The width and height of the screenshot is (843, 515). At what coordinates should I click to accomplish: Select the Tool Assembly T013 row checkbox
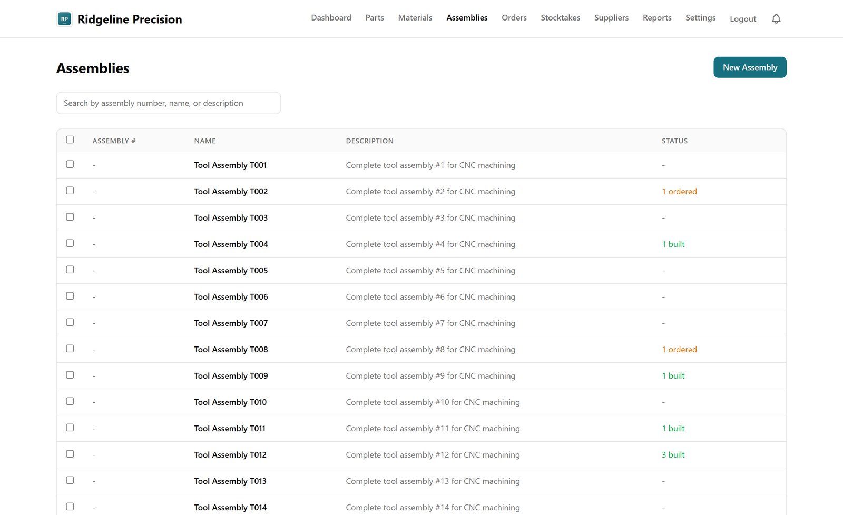click(x=70, y=480)
